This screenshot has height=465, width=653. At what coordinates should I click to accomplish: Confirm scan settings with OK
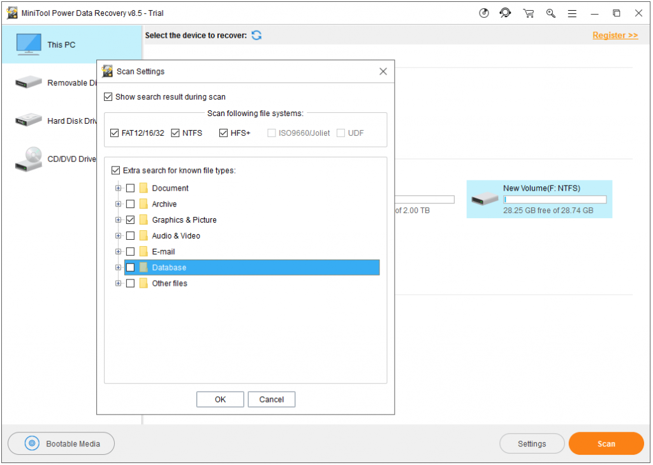pos(220,399)
